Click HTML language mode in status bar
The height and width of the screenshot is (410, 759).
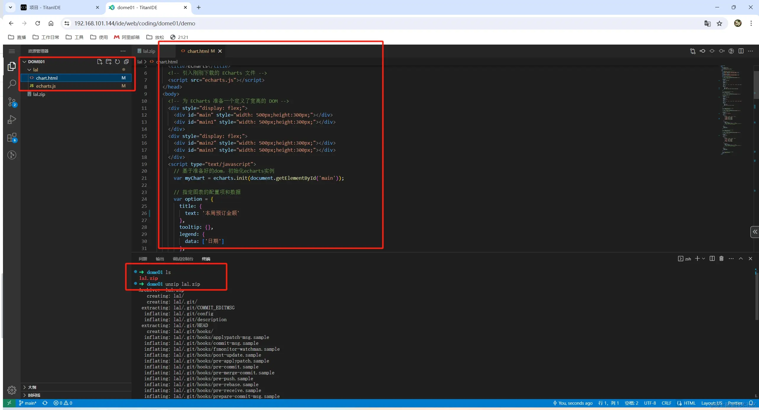[689, 403]
